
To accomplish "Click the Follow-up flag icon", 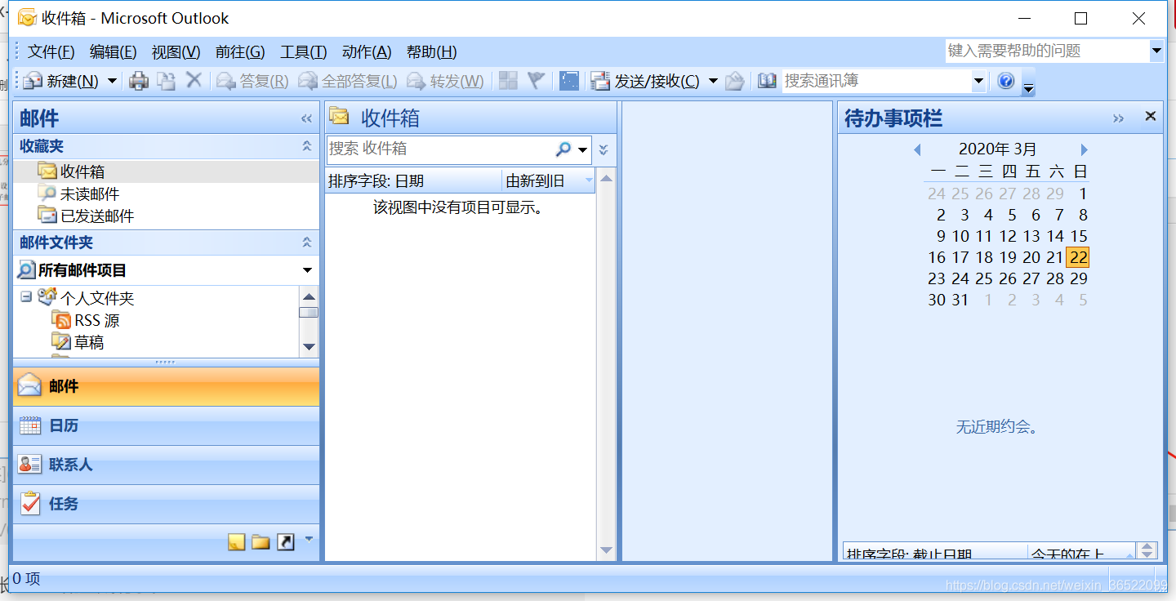I will 536,80.
